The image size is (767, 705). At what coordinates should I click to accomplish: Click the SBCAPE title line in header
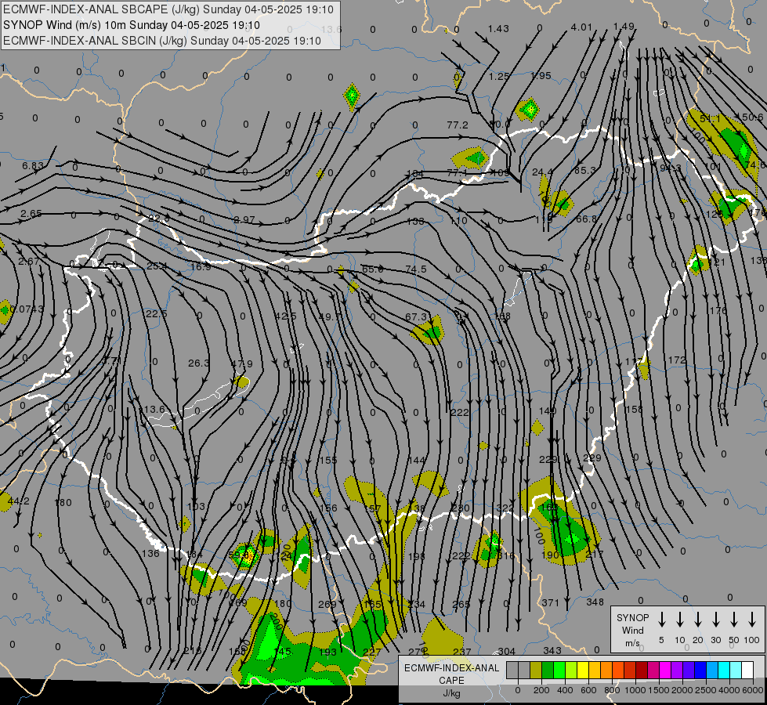click(x=168, y=9)
